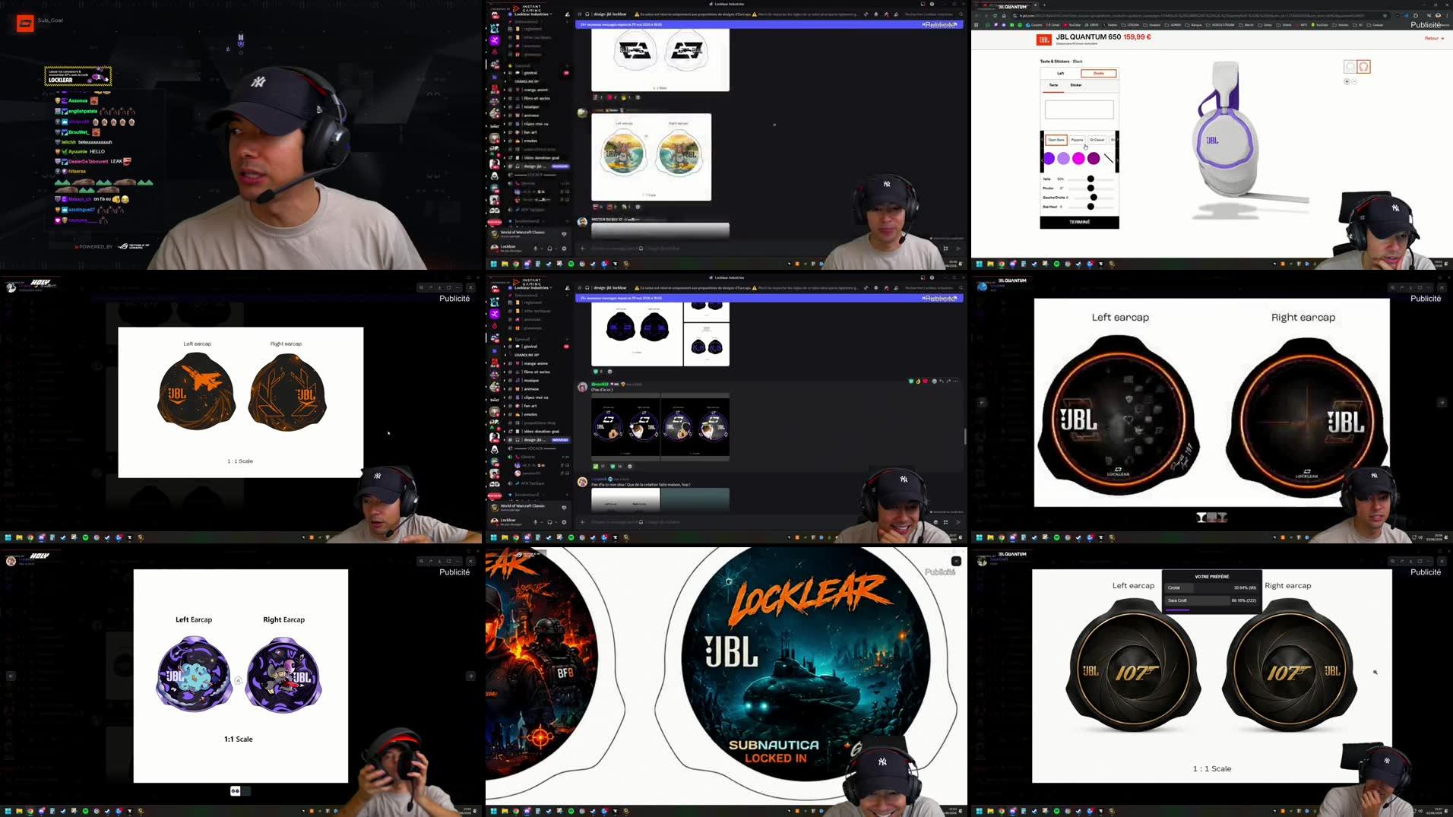Select the right headphone view thumbnail
1453x817 pixels.
1363,67
